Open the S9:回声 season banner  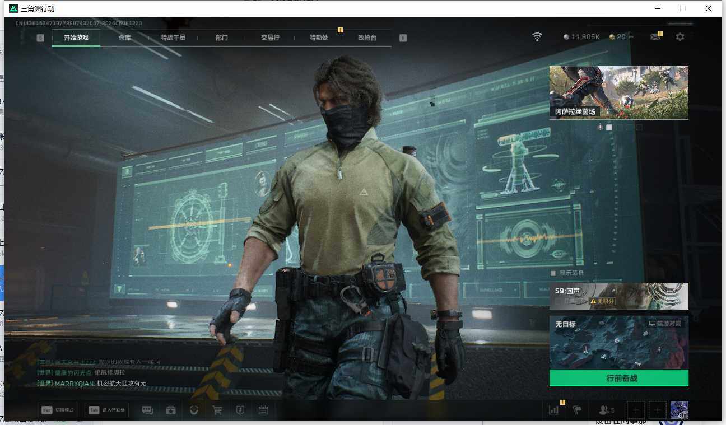618,296
